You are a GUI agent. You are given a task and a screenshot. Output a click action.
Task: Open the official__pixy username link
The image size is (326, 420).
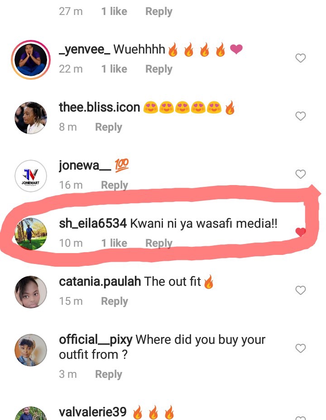pos(96,340)
